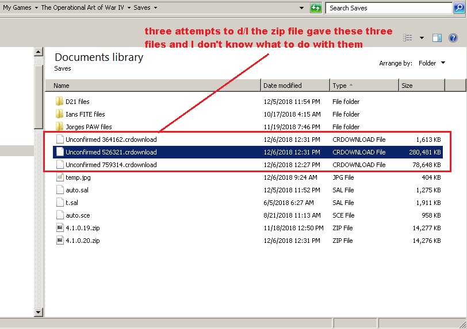Sort by the Type column header

click(x=364, y=86)
